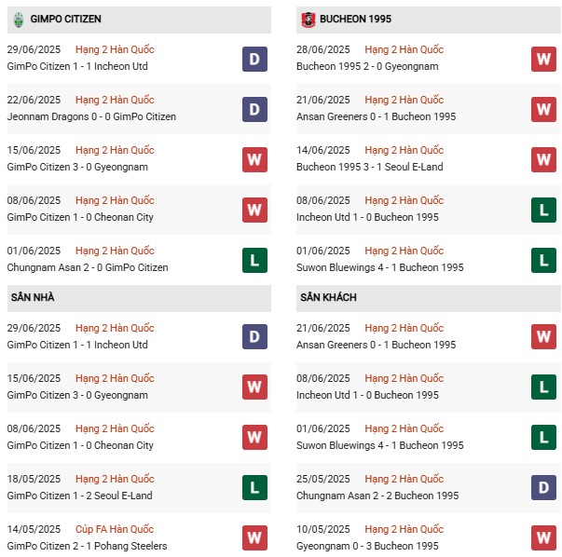Click D badge for GimPo Citizen 1-1 Incheon Utd in top list
This screenshot has height=557, width=562.
(x=254, y=59)
